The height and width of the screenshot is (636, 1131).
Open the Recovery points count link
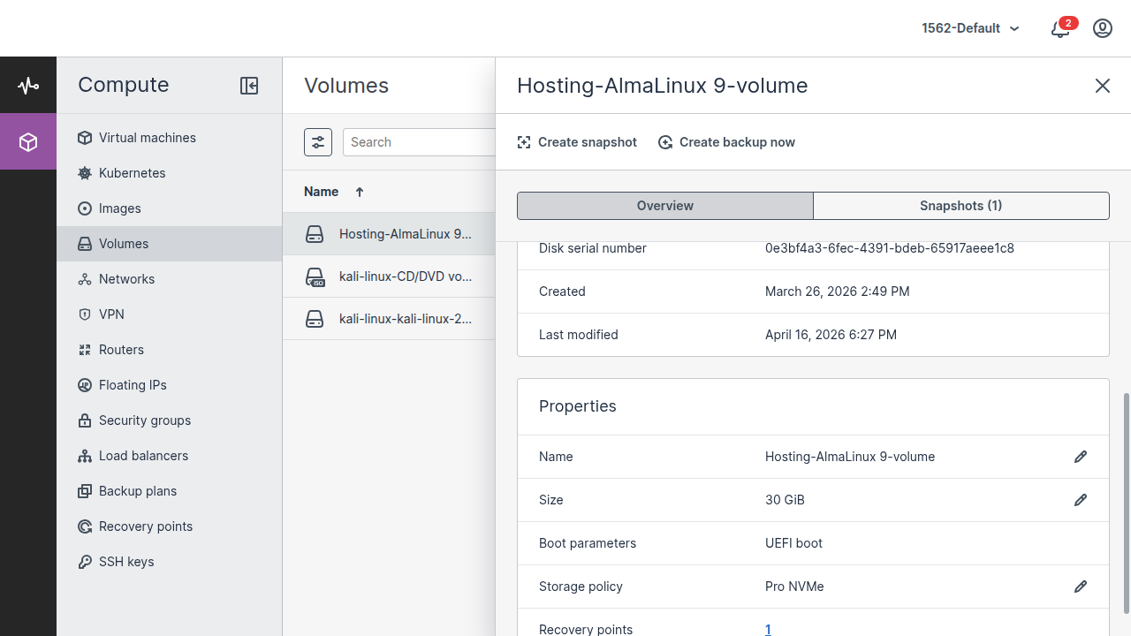(x=768, y=630)
